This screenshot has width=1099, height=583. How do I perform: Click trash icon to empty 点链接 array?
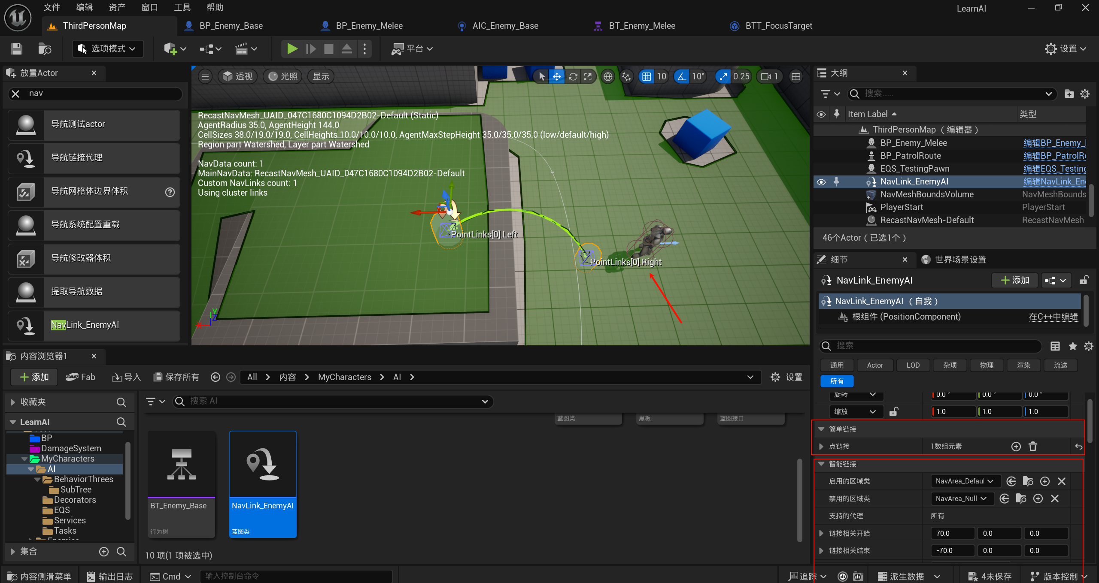1033,447
